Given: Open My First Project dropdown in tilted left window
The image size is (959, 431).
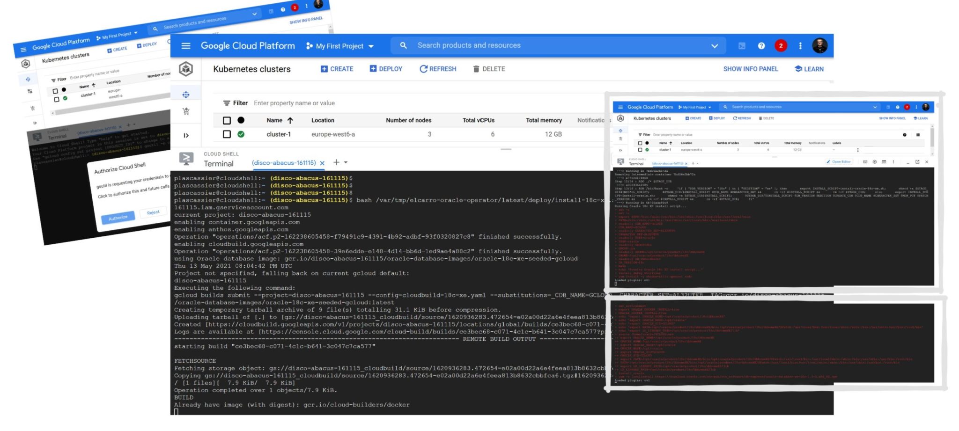Looking at the screenshot, I should click(x=117, y=36).
